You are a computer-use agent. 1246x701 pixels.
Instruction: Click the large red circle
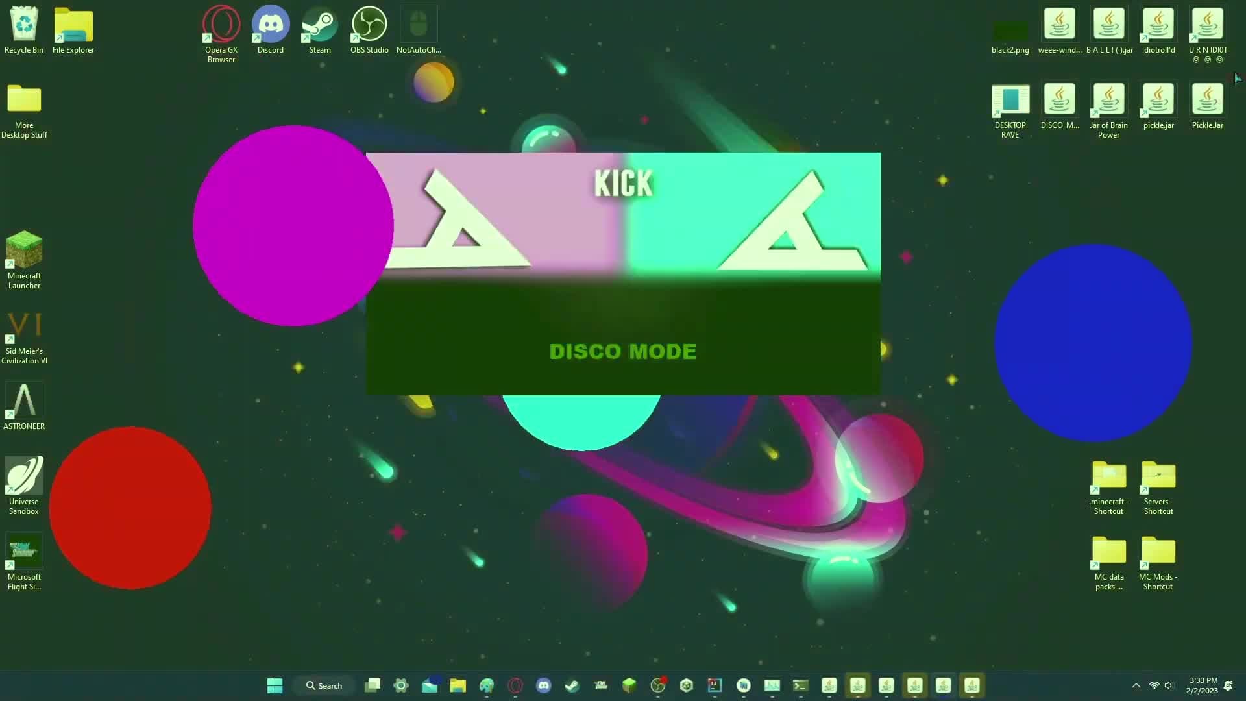coord(130,508)
